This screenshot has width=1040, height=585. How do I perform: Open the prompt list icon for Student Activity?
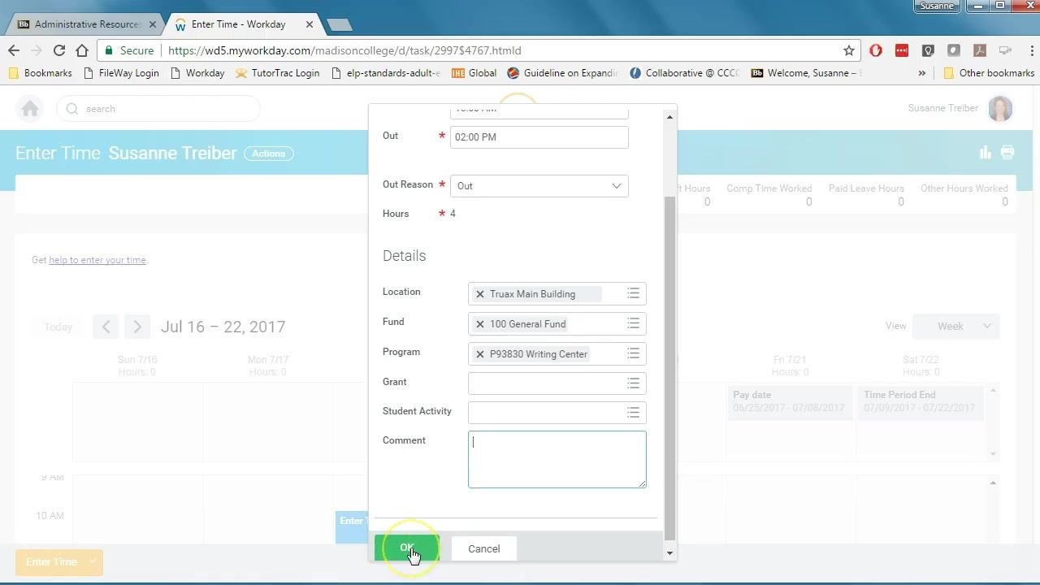[x=633, y=413]
